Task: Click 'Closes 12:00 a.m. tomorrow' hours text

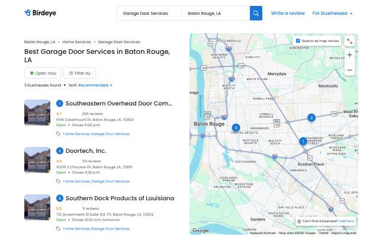Action: coord(96,220)
